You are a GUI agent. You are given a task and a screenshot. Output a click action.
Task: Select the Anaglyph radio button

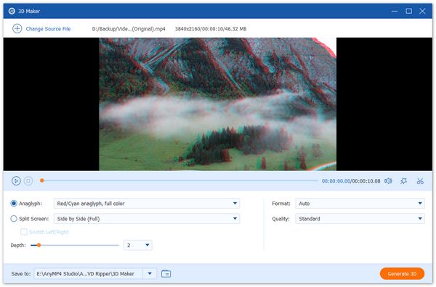[14, 204]
